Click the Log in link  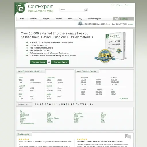113,5
